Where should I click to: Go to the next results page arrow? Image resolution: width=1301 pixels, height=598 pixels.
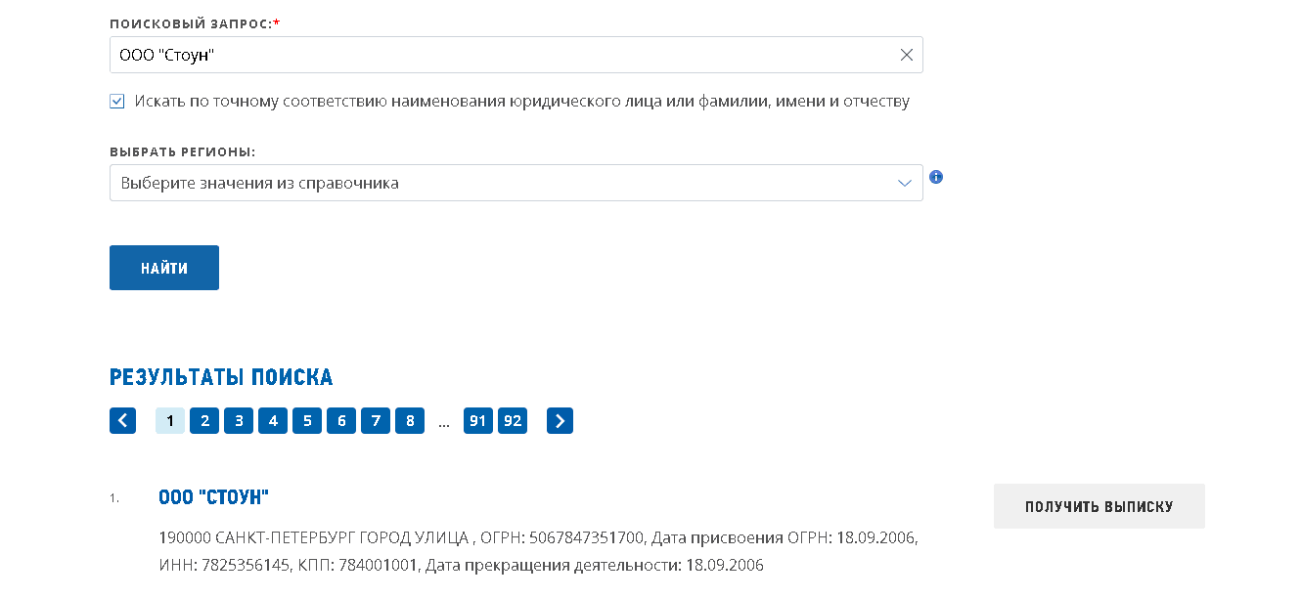[x=560, y=421]
